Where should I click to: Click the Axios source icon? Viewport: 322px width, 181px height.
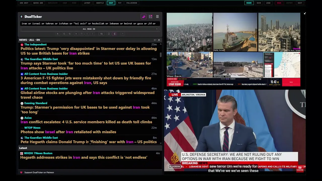click(x=22, y=118)
